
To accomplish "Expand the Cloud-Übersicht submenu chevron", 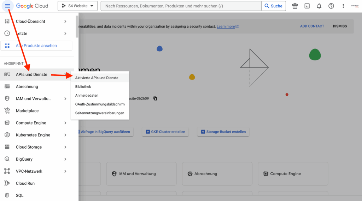I will coord(65,21).
